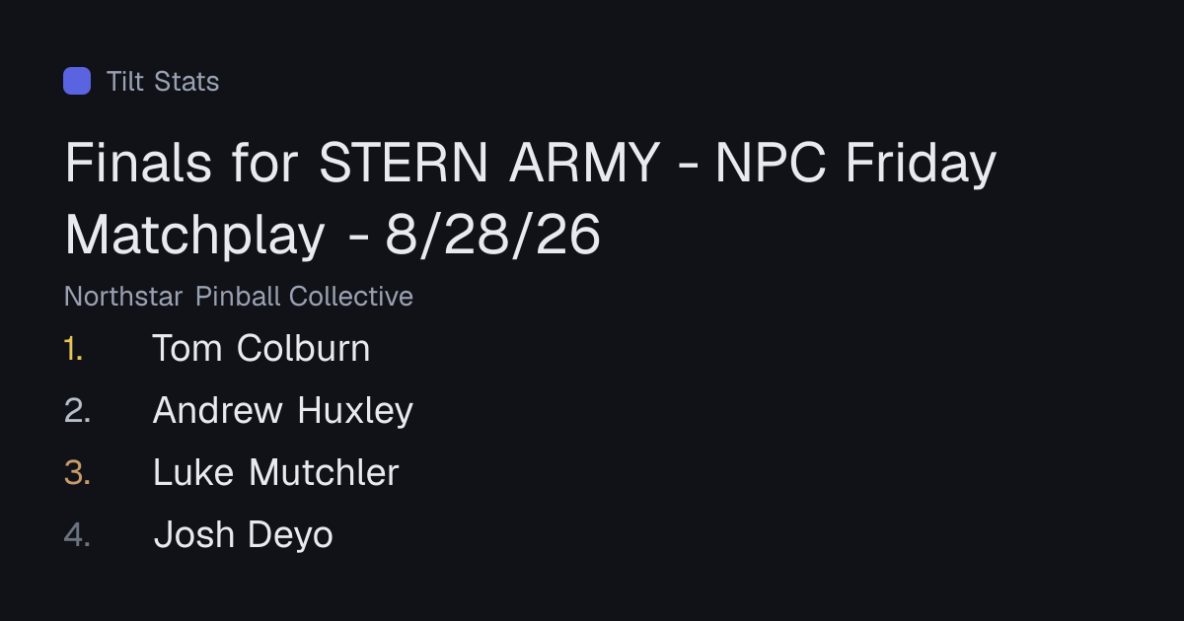Click the date 8/28/26 in title

493,235
